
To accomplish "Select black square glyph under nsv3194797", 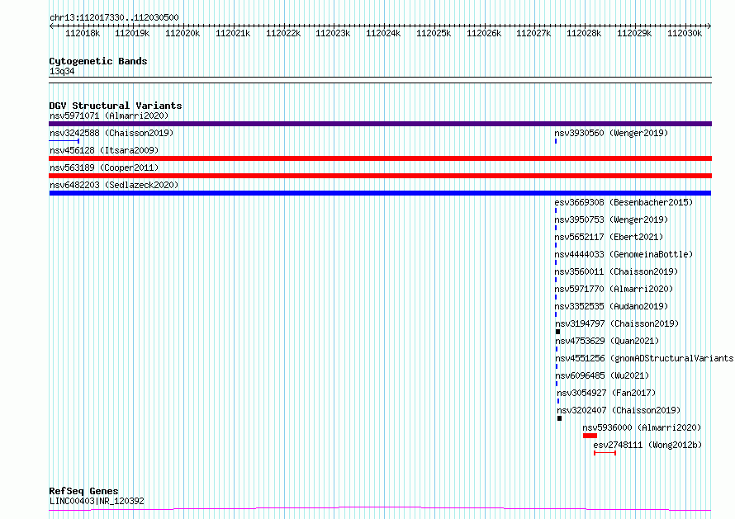I will point(557,332).
